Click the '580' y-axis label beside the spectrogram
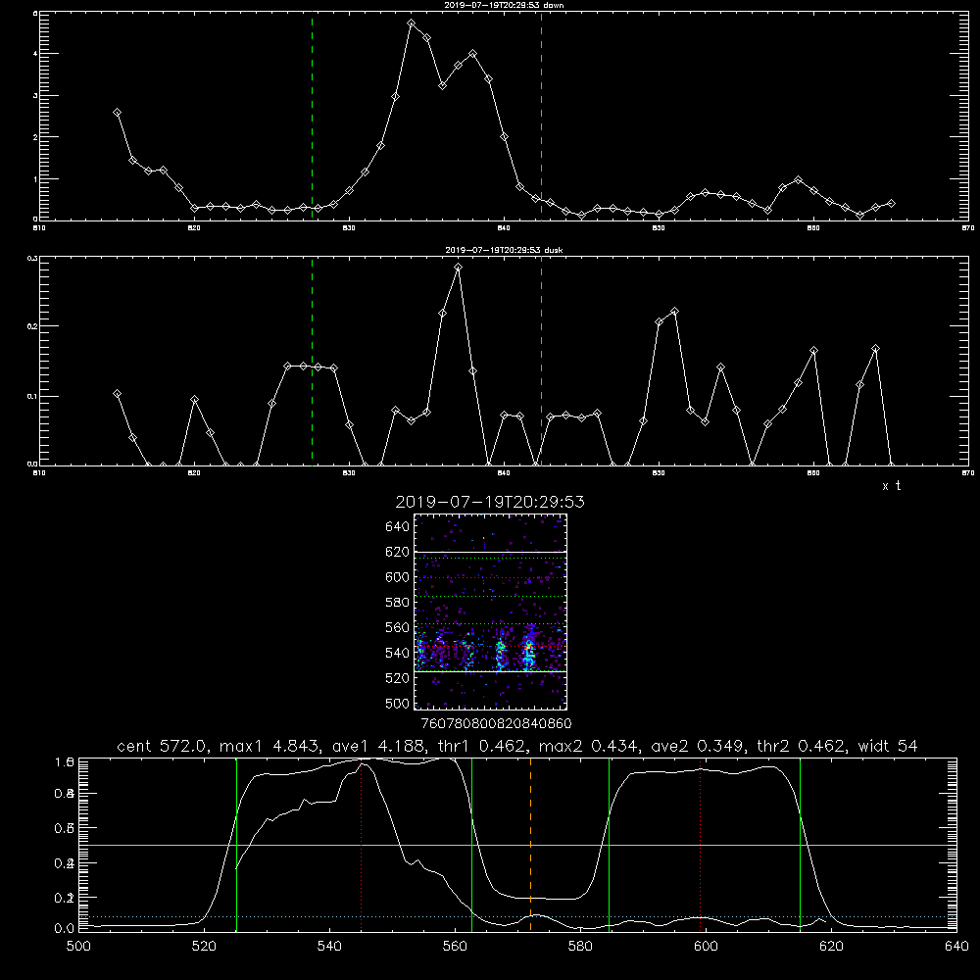The image size is (980, 980). [398, 603]
